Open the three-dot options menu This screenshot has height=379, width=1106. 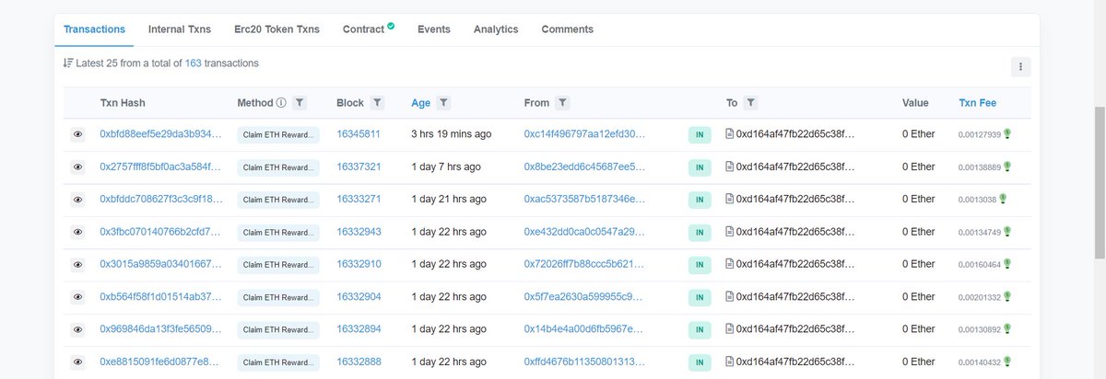1020,66
